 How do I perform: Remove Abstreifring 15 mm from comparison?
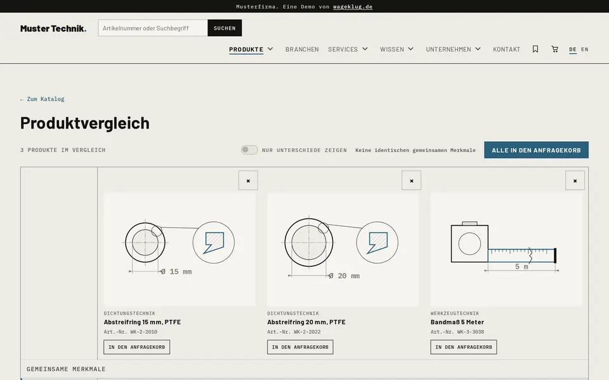coord(248,180)
